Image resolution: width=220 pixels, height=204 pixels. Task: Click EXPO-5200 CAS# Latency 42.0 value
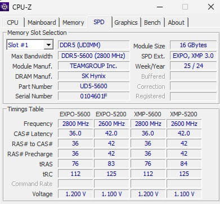tap(111, 133)
